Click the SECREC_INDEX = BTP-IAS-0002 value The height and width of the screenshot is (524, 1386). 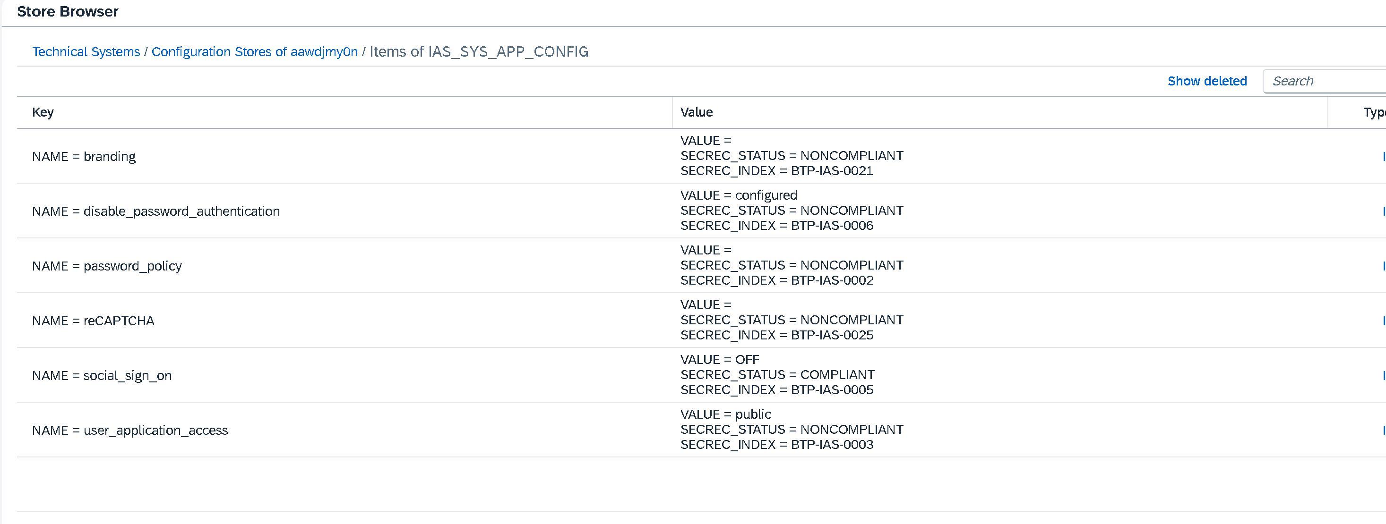click(x=777, y=280)
